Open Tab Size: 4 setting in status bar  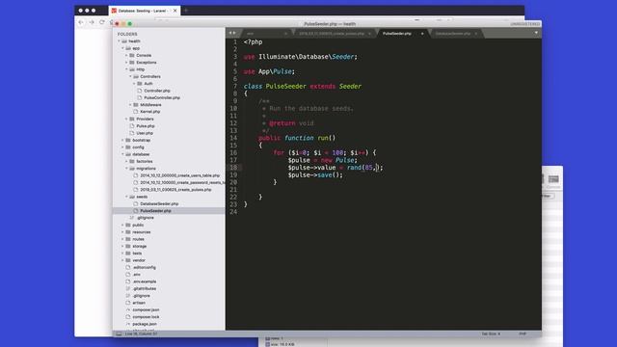(491, 334)
